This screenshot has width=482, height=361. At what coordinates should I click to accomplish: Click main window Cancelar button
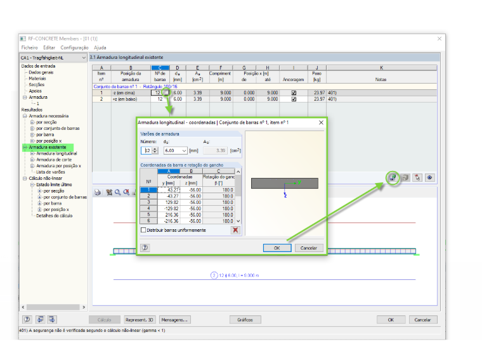click(422, 320)
